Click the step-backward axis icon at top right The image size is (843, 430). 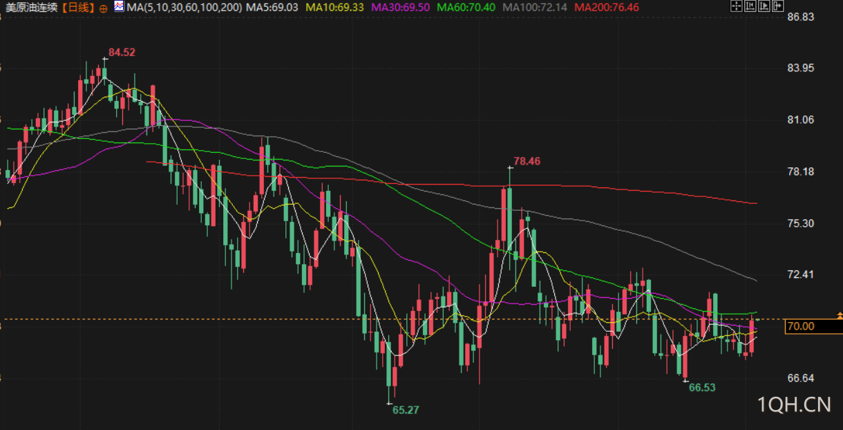pos(750,6)
